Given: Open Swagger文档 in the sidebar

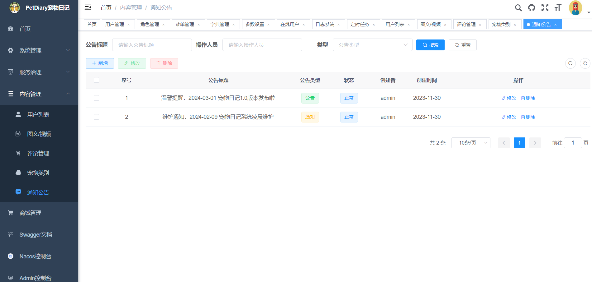Looking at the screenshot, I should tap(39, 234).
